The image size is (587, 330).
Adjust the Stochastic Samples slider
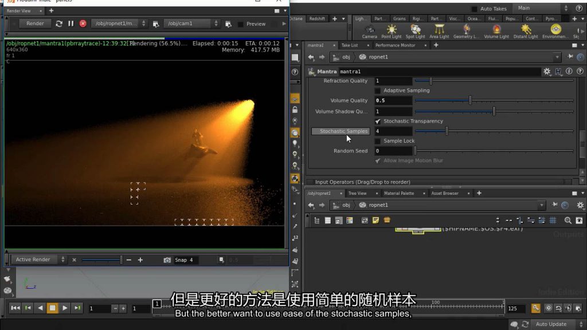[494, 131]
